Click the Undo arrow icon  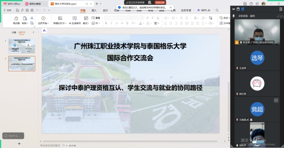coord(37,10)
